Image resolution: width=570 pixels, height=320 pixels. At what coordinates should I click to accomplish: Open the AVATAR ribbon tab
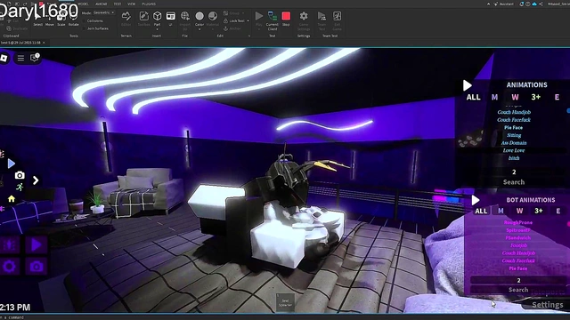click(x=101, y=4)
